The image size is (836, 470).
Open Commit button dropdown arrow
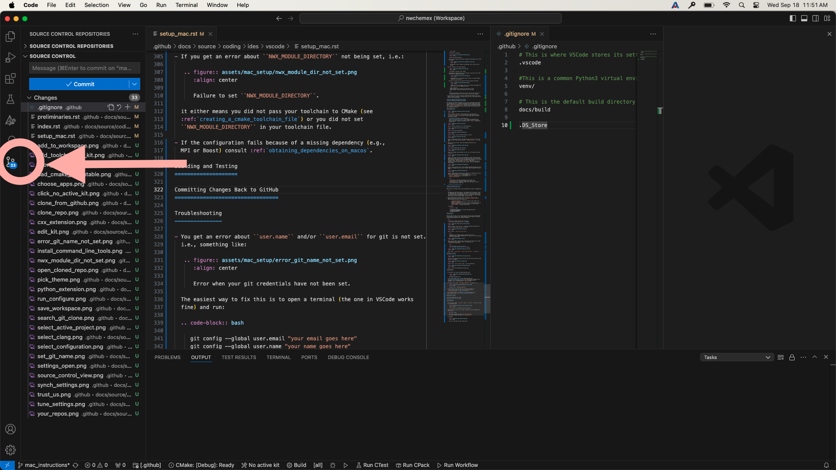click(x=135, y=84)
